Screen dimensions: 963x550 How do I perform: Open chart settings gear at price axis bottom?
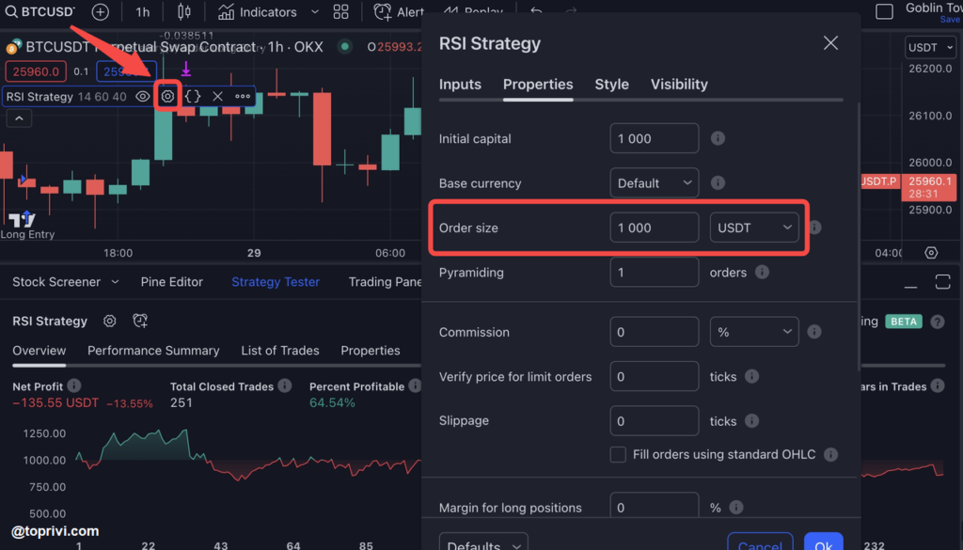(x=931, y=253)
